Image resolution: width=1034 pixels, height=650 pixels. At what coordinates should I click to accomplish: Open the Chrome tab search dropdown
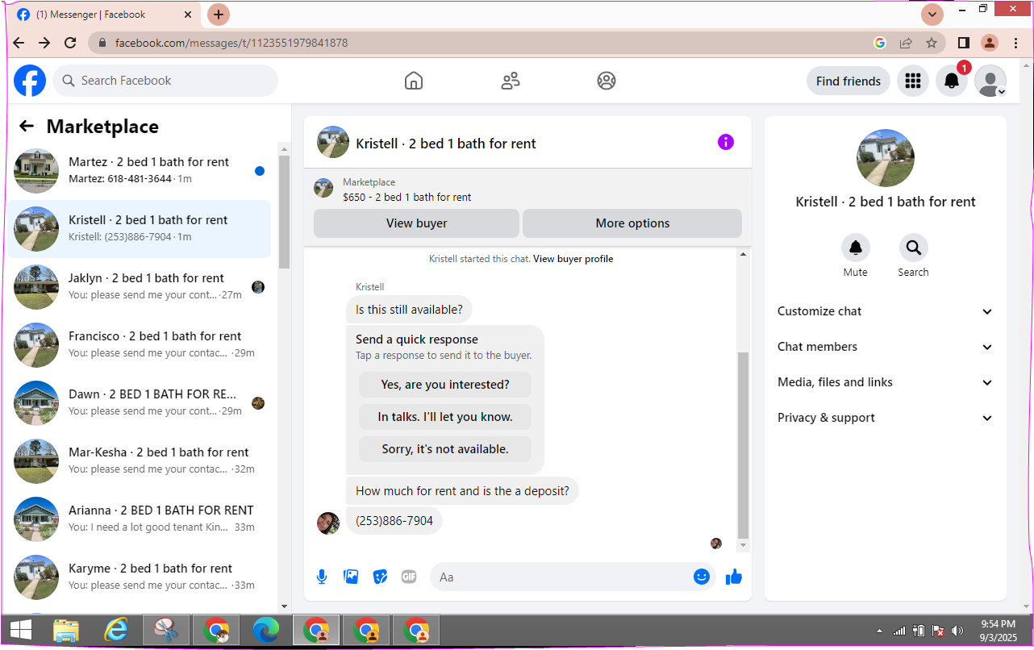tap(932, 15)
